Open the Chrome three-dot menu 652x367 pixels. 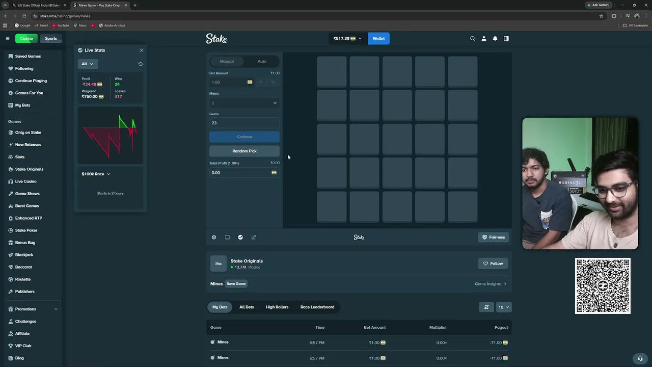(x=646, y=16)
